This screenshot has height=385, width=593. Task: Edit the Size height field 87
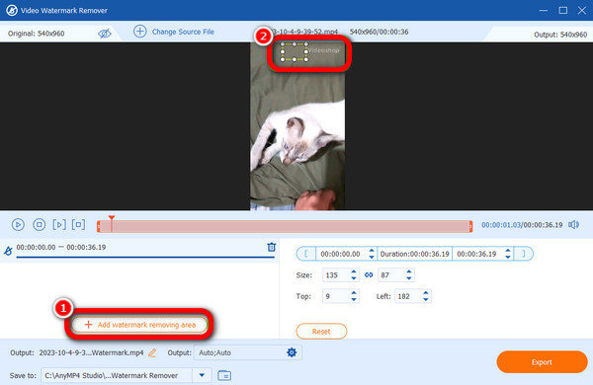pos(391,275)
